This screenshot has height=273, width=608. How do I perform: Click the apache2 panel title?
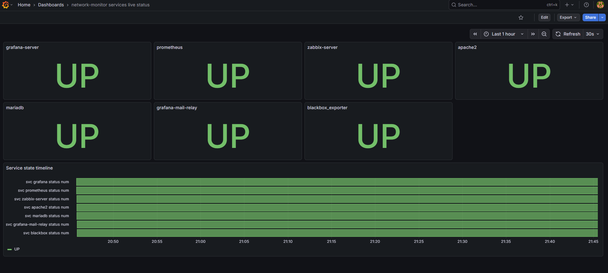[x=467, y=47]
